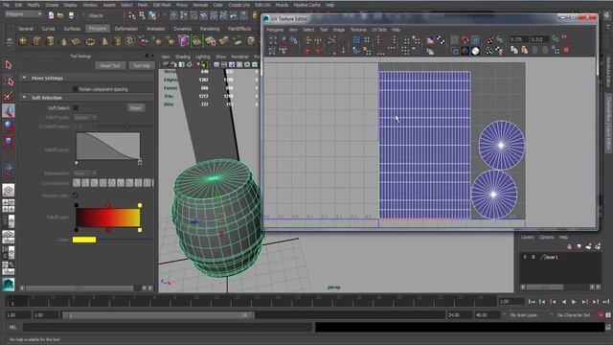Click the Tool Settings horizontal scrollbar
Viewport: 613px width, 345px height.
pyautogui.click(x=79, y=287)
